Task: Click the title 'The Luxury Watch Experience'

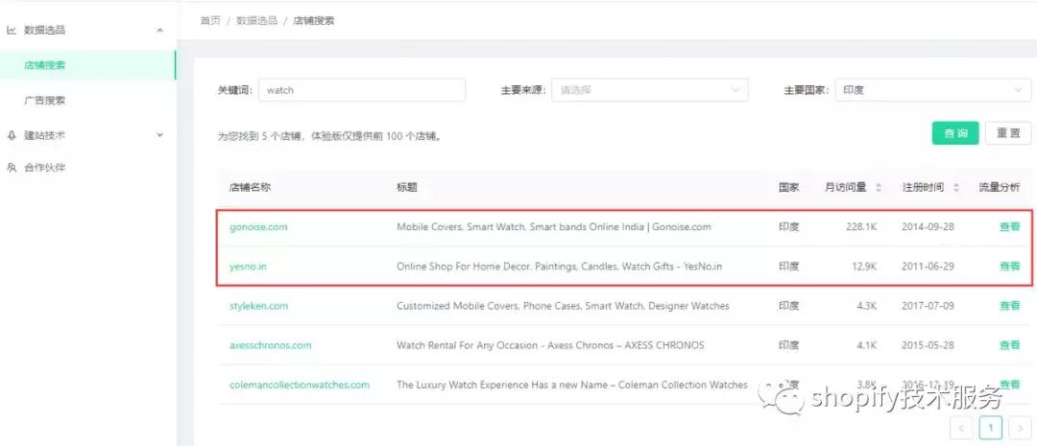Action: click(x=572, y=385)
